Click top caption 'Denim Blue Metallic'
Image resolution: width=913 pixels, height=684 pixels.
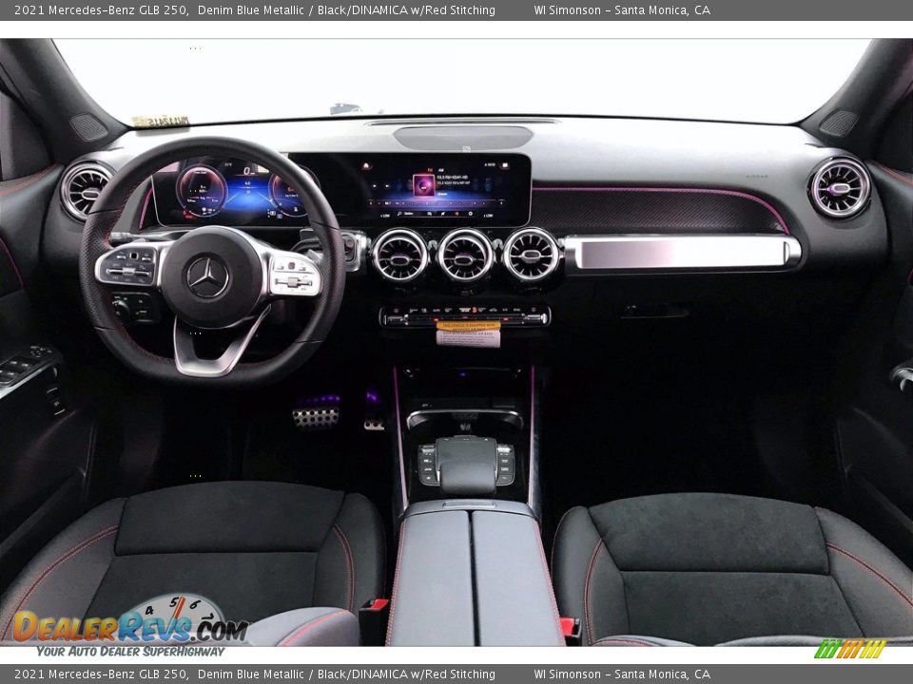[251, 9]
